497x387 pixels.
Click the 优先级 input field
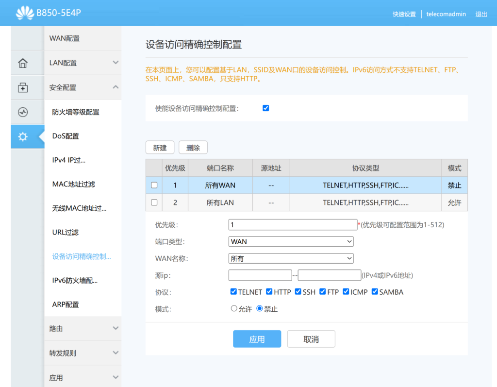(x=293, y=225)
